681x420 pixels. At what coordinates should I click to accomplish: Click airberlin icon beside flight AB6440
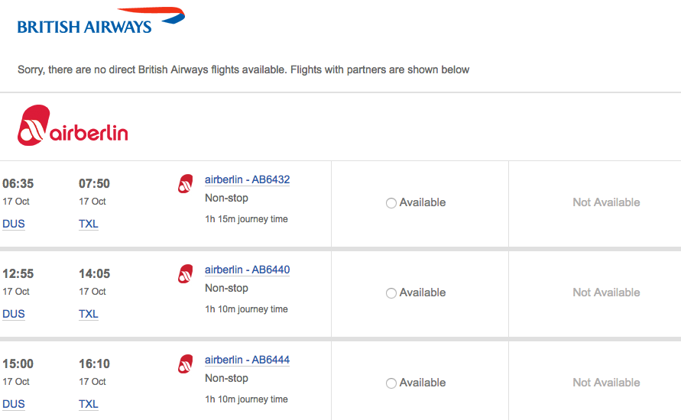(x=185, y=273)
